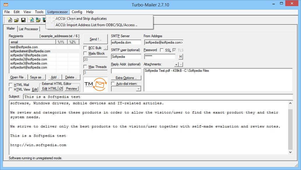This screenshot has height=170, width=301.
Task: Toggle the Mails/Block checkbox
Action: coord(85,53)
